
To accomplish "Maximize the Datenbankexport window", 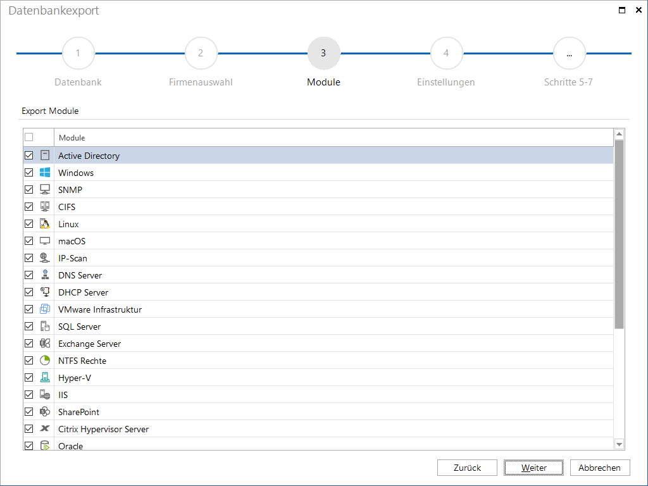I will tap(622, 10).
